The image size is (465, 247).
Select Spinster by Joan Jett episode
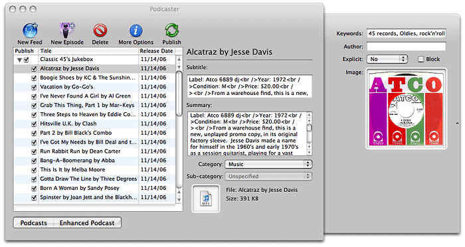(x=94, y=197)
